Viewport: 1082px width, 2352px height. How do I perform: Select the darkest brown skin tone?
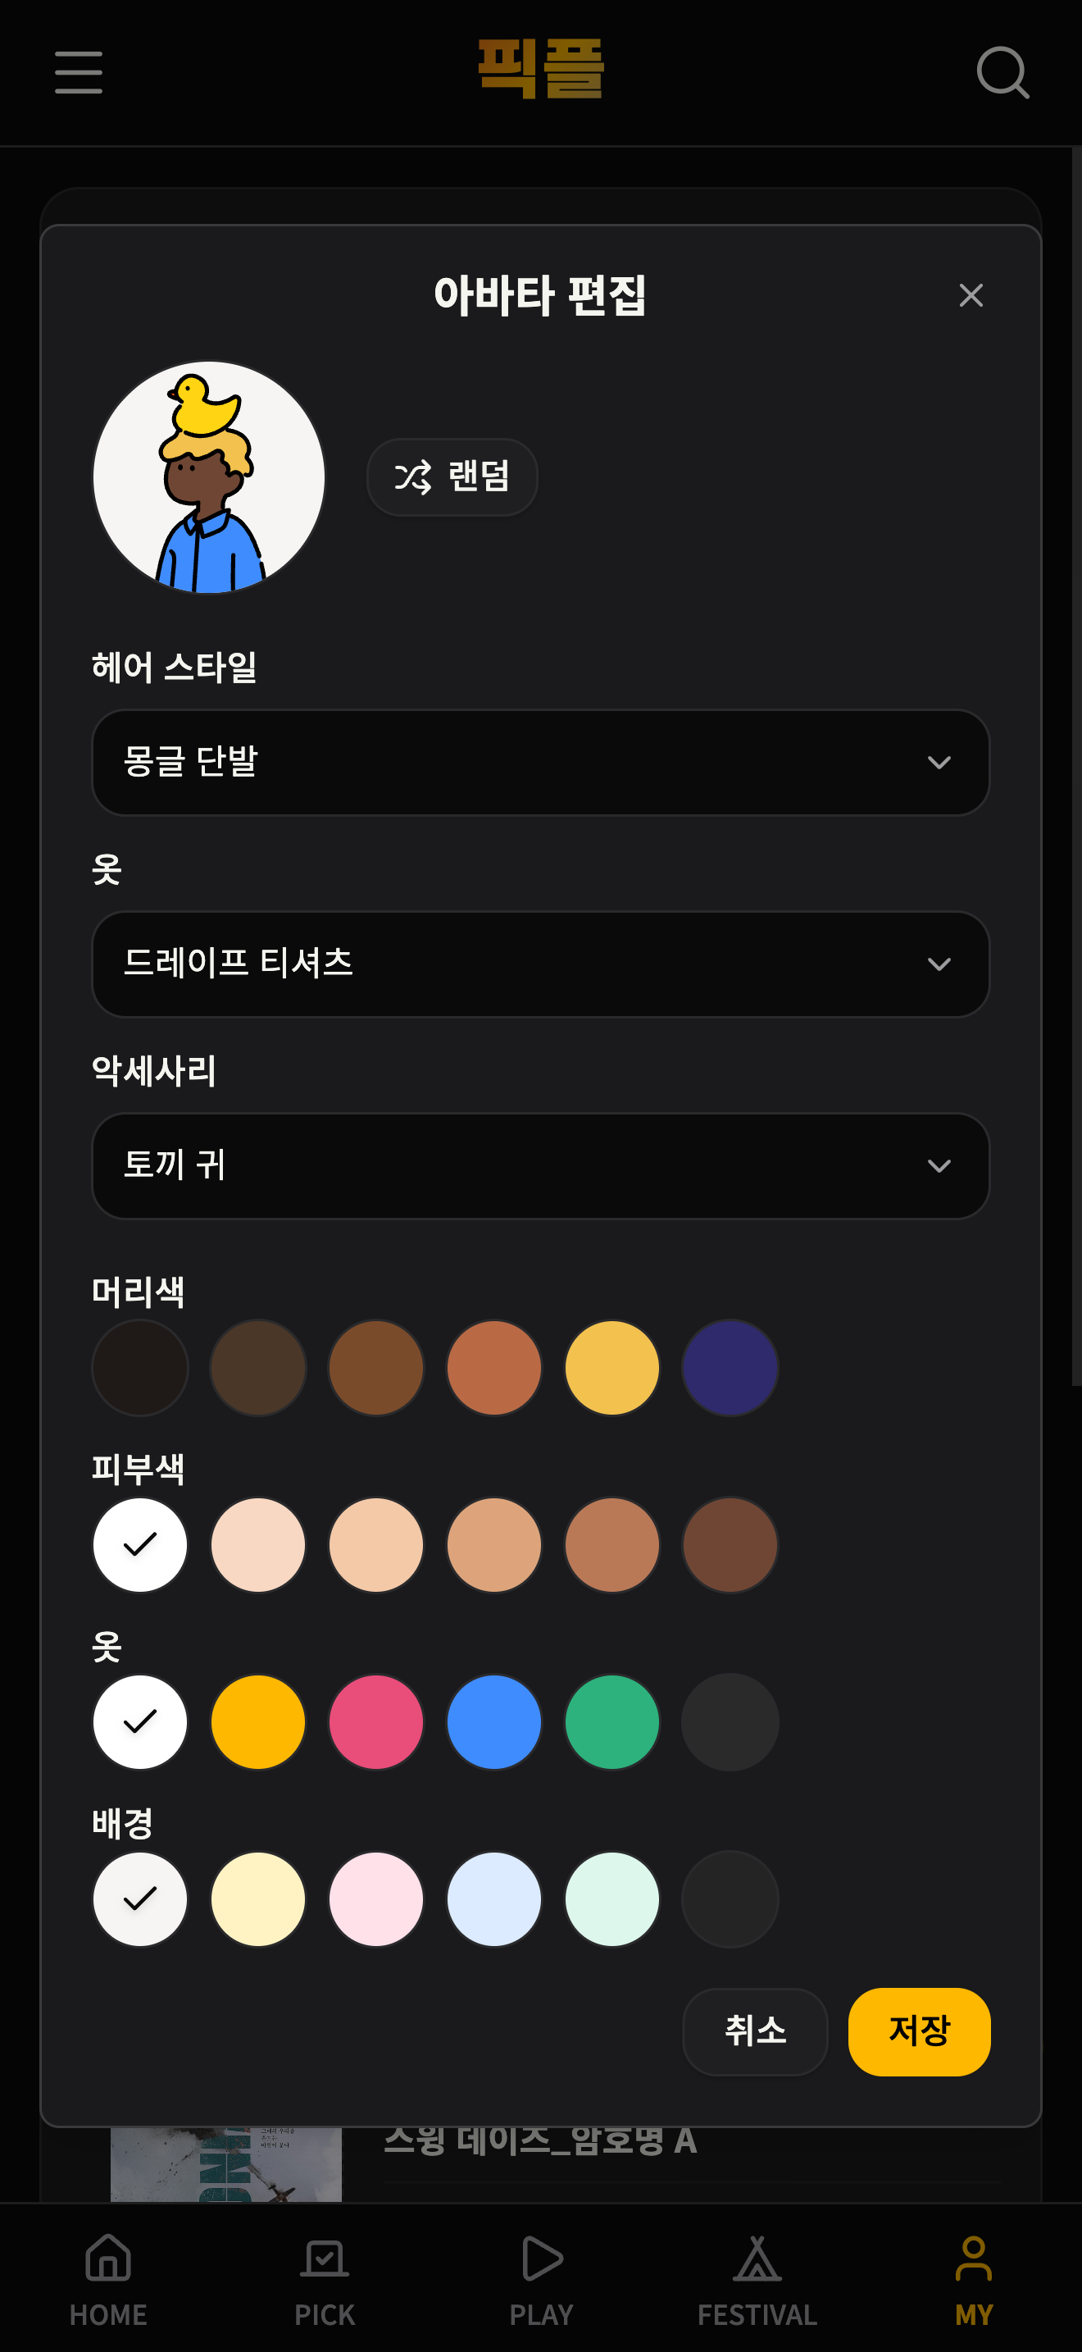click(730, 1545)
